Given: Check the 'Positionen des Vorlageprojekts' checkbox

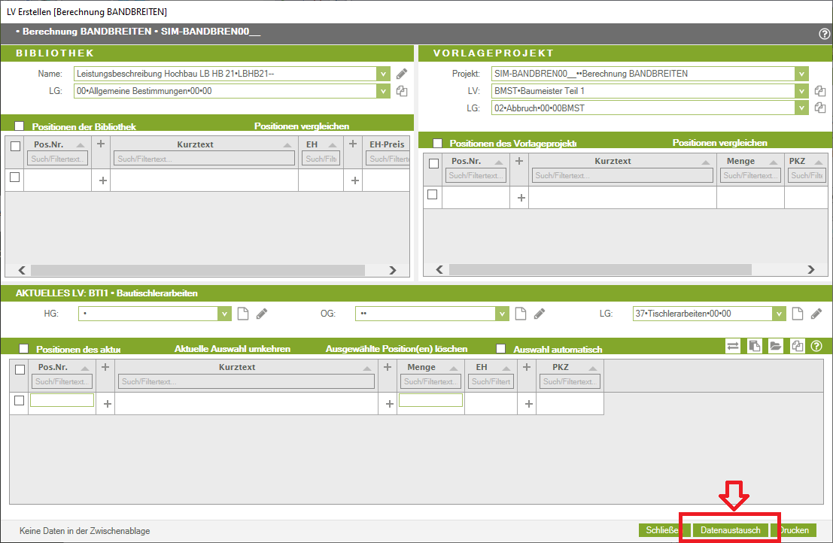Looking at the screenshot, I should pos(437,143).
